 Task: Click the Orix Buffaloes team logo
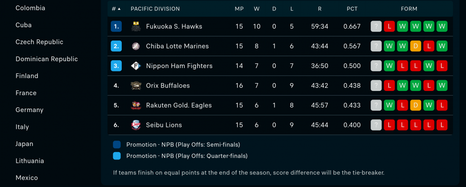(136, 85)
